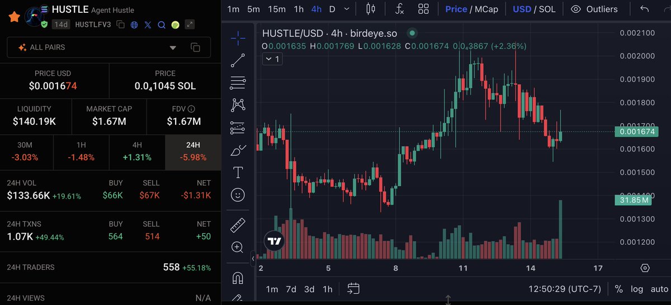This screenshot has width=671, height=305.
Task: Click the volume label 31.85M
Action: click(634, 200)
